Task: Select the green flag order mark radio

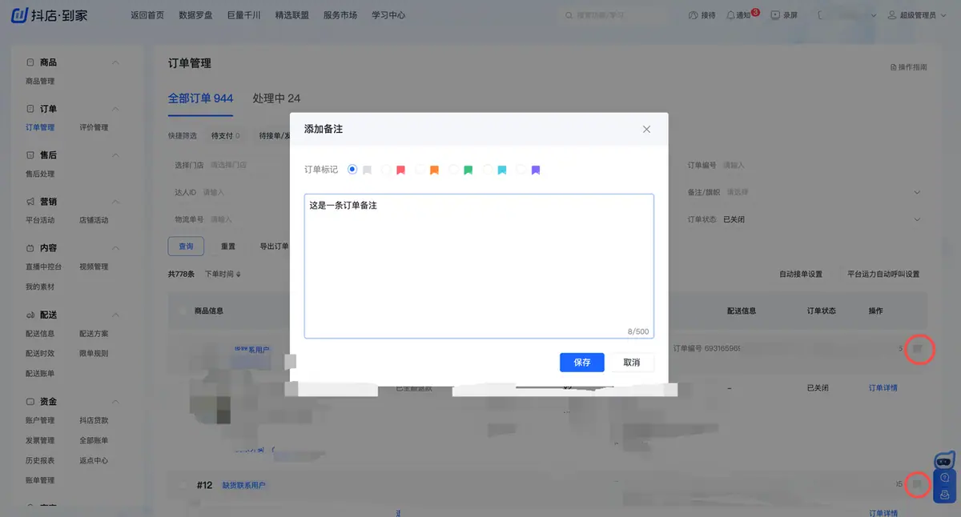Action: point(453,170)
